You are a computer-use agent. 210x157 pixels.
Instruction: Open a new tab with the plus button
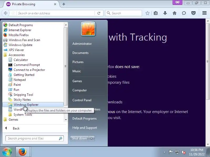64,4
